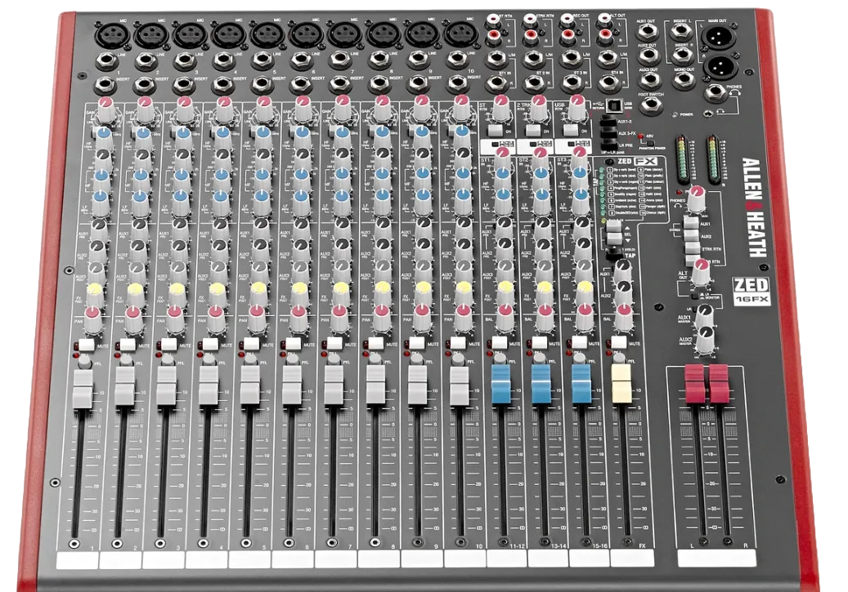Click the PHONES level knob
Viewport: 848px width, 592px height.
click(696, 198)
